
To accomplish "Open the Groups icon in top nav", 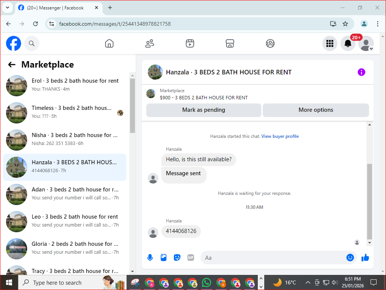I will point(270,43).
